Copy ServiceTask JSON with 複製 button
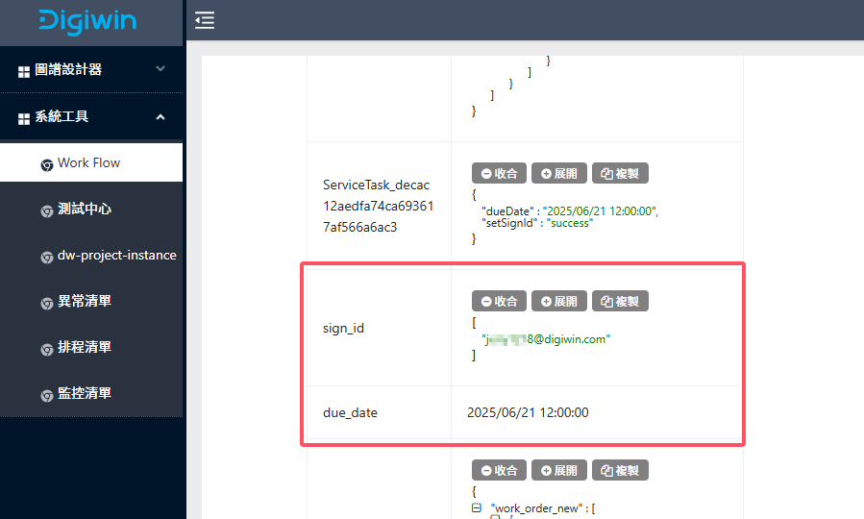The height and width of the screenshot is (519, 864). pyautogui.click(x=620, y=174)
